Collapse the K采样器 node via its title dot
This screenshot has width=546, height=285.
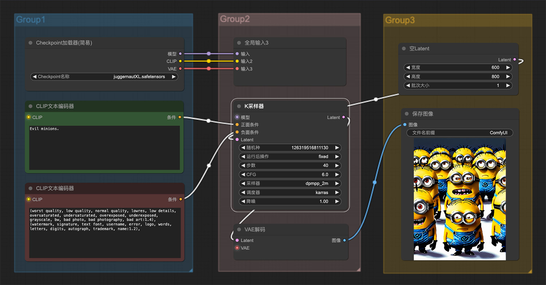(239, 106)
